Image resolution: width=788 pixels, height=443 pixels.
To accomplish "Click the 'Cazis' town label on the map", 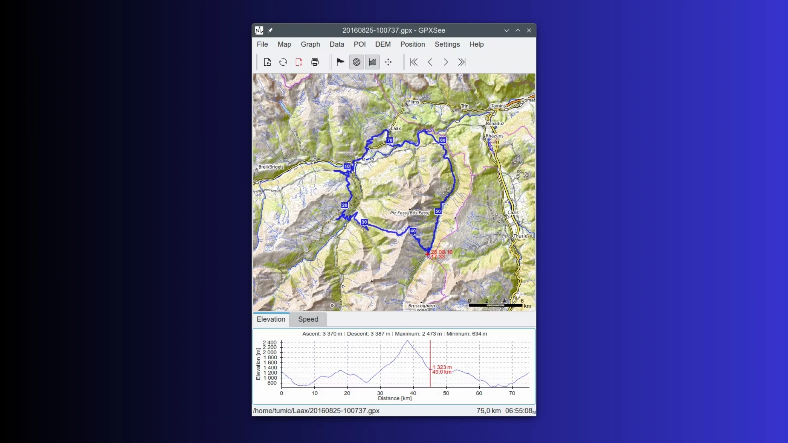I will coord(513,212).
